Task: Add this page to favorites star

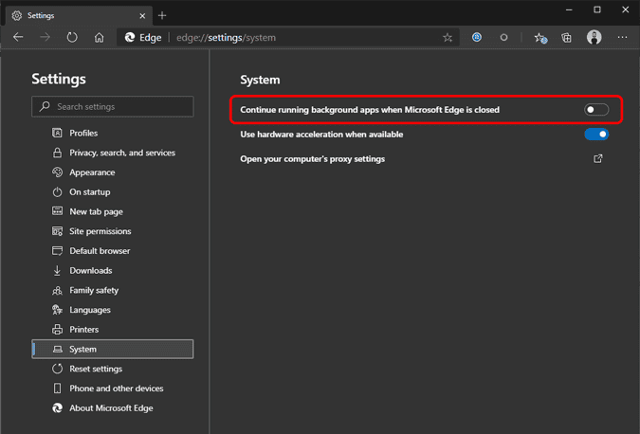Action: [x=448, y=38]
